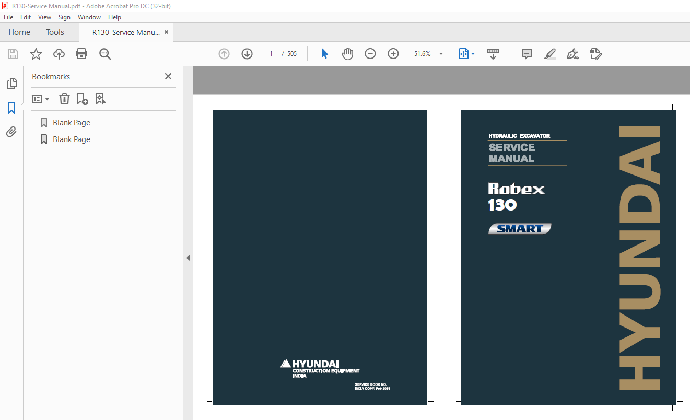Open the bookmark options menu dropdown
Viewport: 690px width, 420px height.
(x=40, y=99)
